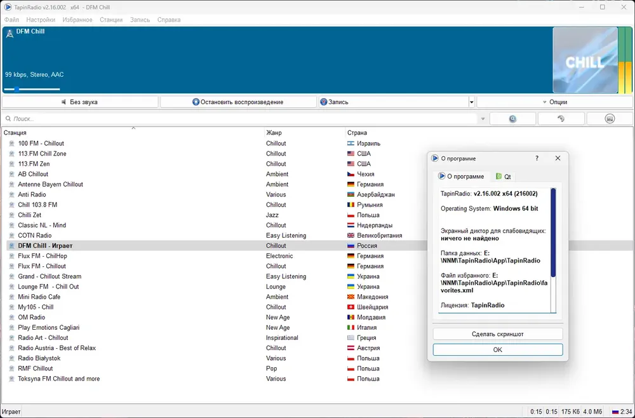The width and height of the screenshot is (635, 418).
Task: Expand the search history dropdown arrow
Action: point(483,119)
